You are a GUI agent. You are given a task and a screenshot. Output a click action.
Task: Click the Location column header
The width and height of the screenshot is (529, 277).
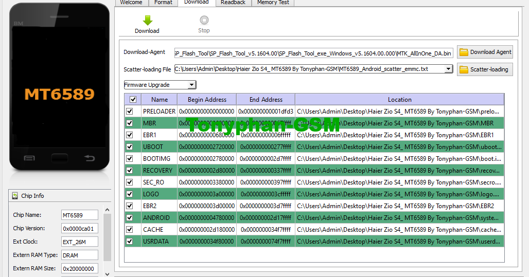click(x=399, y=99)
